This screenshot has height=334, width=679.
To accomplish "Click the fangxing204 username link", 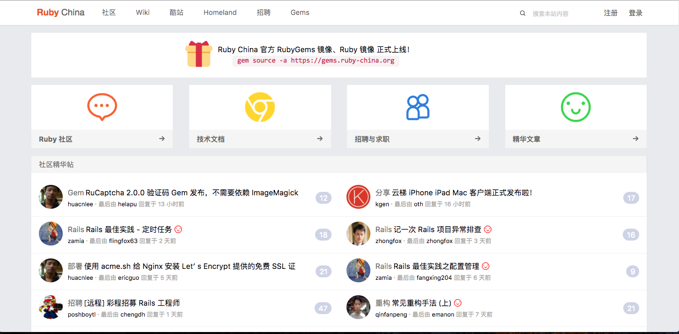I will (434, 278).
